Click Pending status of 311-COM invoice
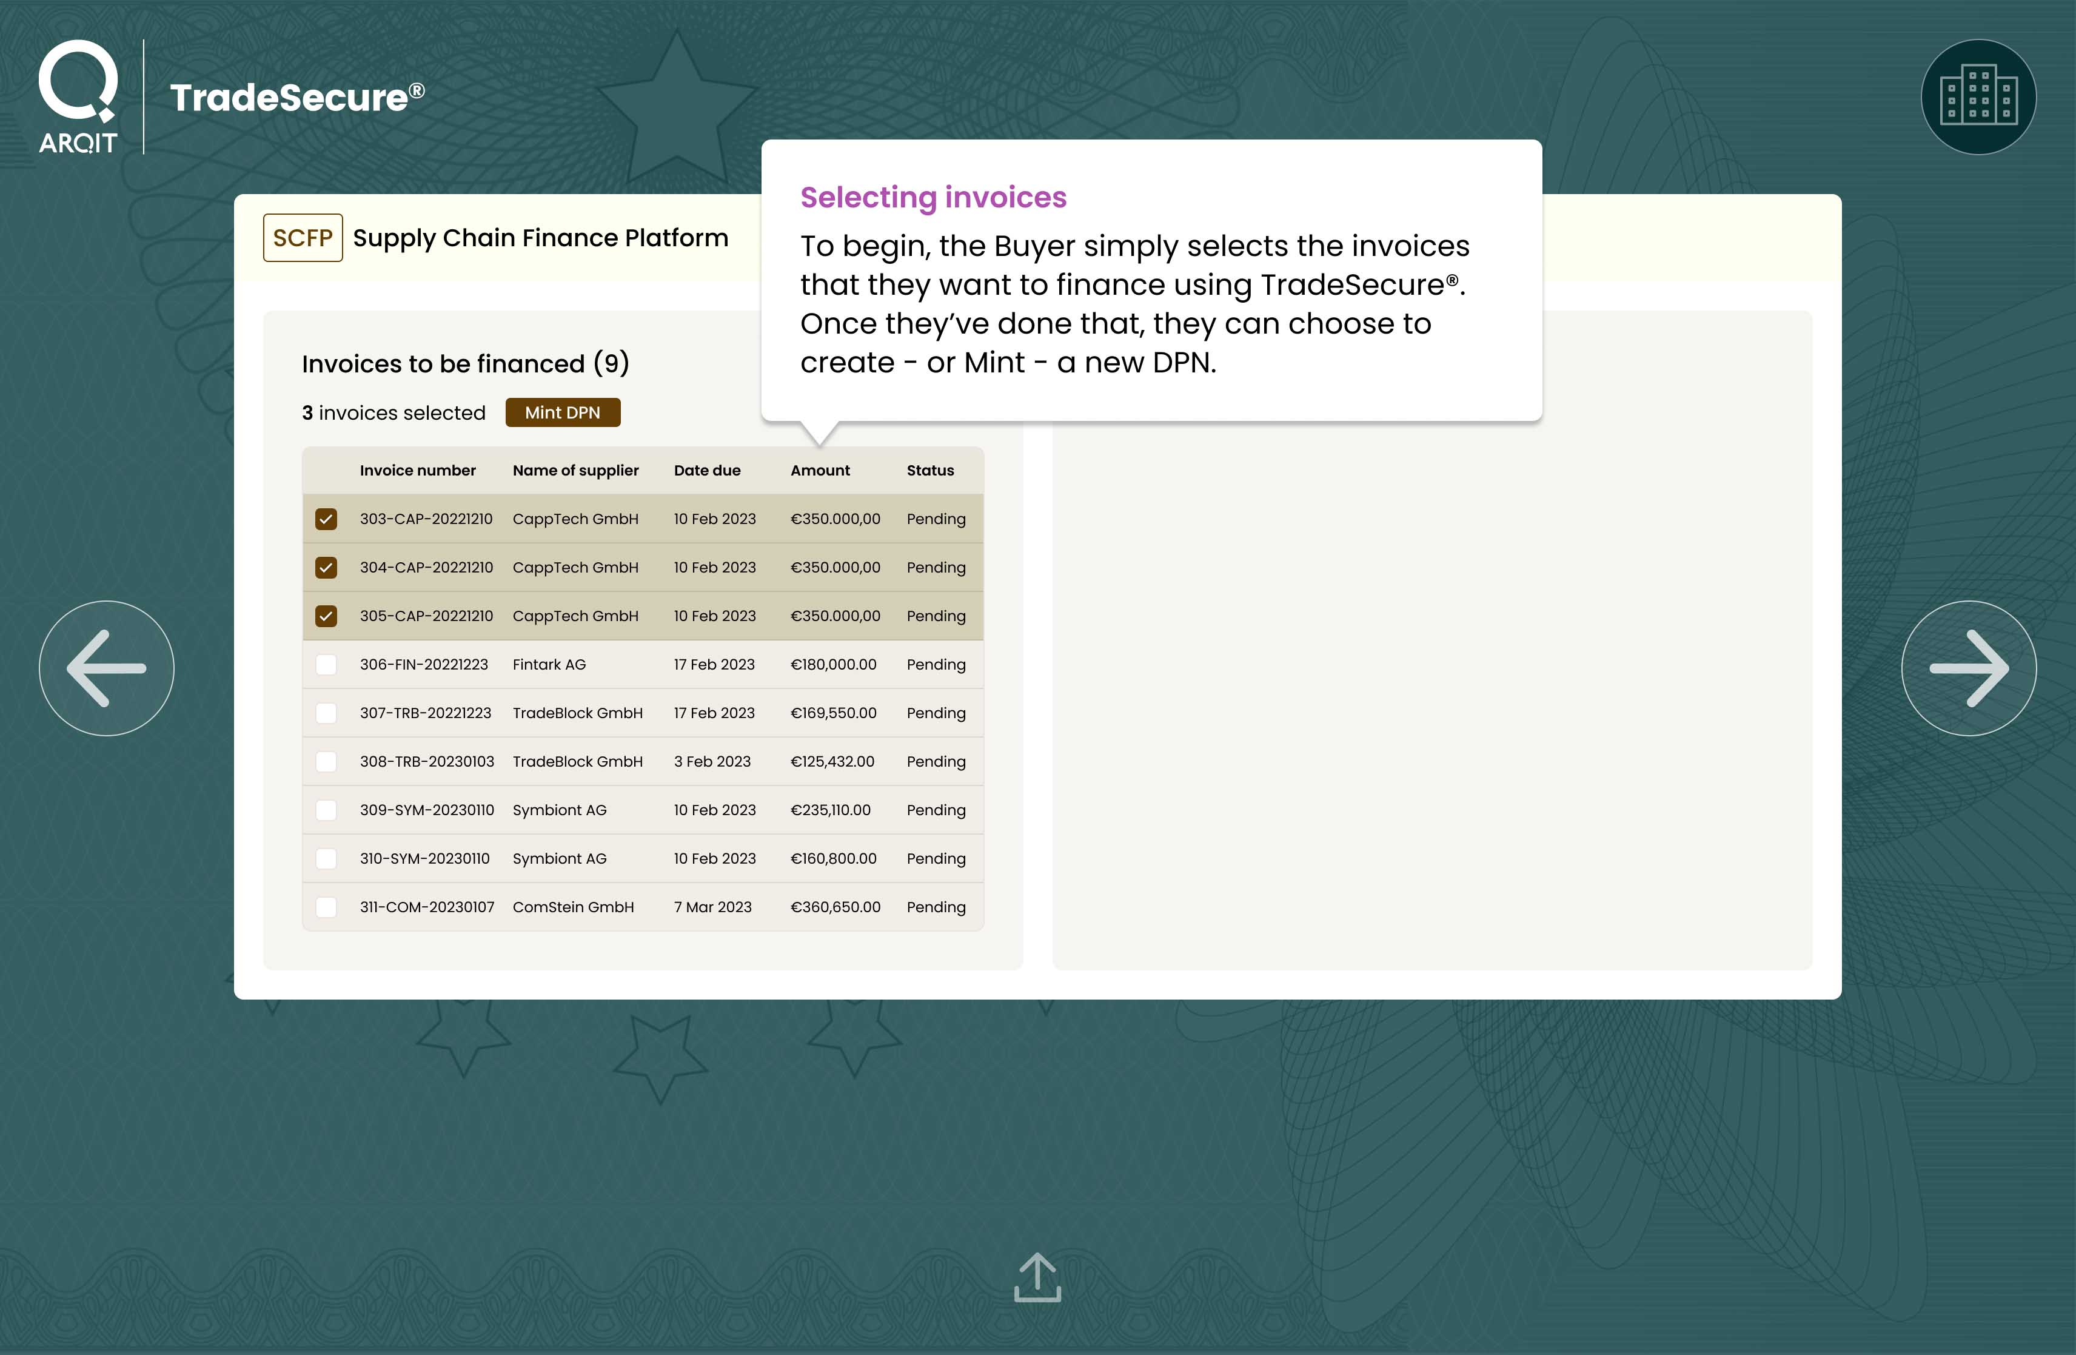This screenshot has height=1355, width=2076. [x=936, y=907]
